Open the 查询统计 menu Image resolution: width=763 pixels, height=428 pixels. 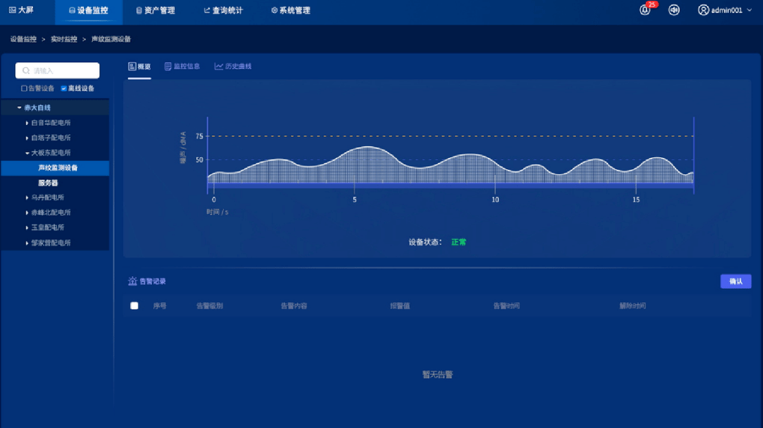(223, 10)
